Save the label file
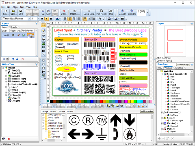 coord(21,13)
